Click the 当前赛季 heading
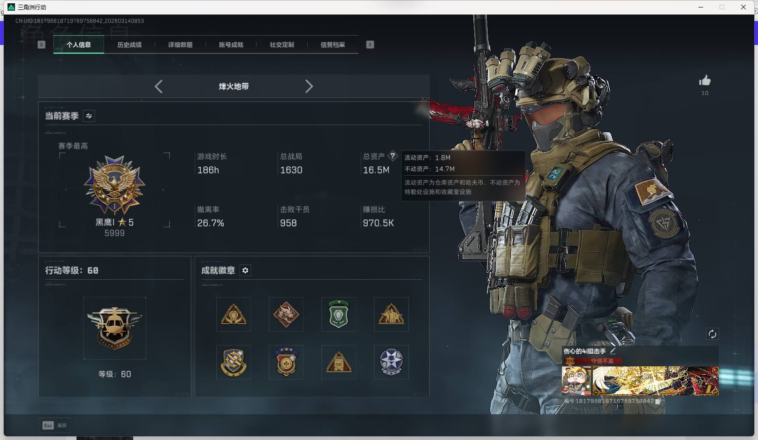The image size is (758, 440). 62,116
